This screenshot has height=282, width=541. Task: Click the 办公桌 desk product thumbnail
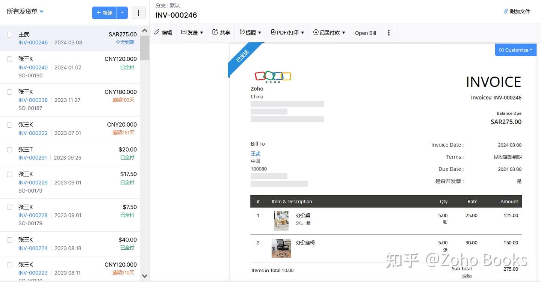click(281, 220)
